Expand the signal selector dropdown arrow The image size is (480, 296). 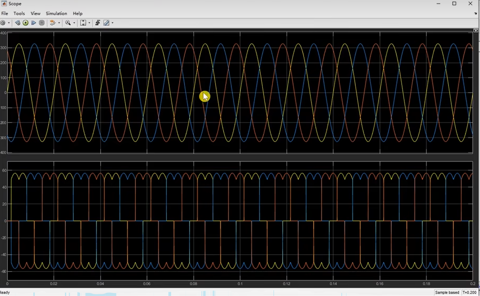(x=59, y=23)
